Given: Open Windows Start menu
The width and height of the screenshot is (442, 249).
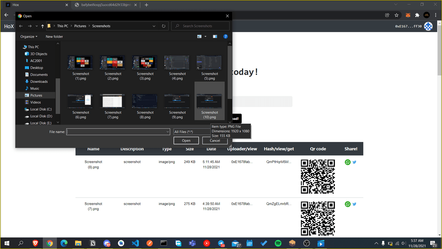Looking at the screenshot, I should tap(7, 243).
